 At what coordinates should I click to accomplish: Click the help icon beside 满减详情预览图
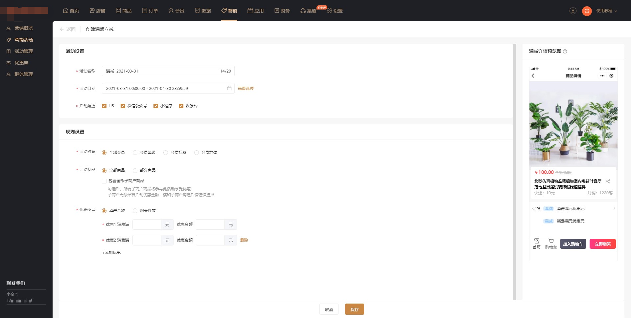point(565,52)
